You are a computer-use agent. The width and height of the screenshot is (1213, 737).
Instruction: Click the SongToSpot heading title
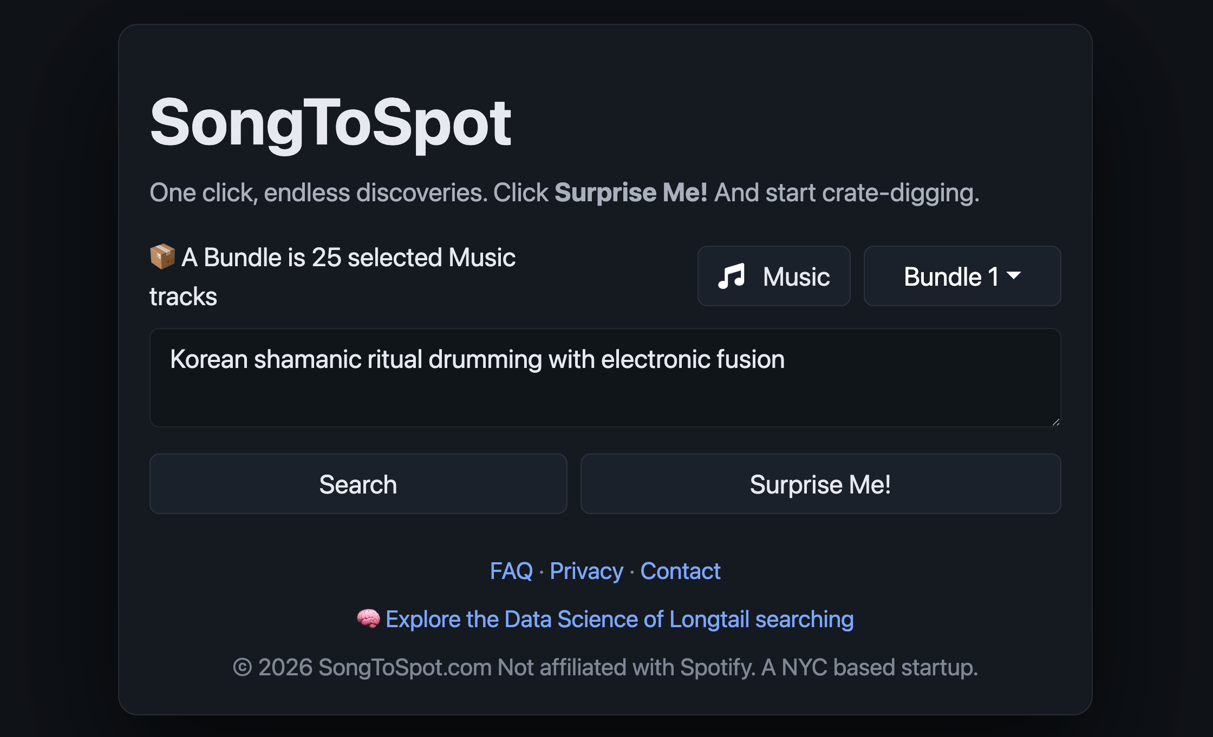330,123
